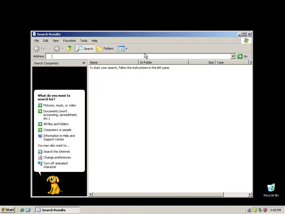Image resolution: width=285 pixels, height=214 pixels.
Task: Expand the Address bar dropdown
Action: 233,56
